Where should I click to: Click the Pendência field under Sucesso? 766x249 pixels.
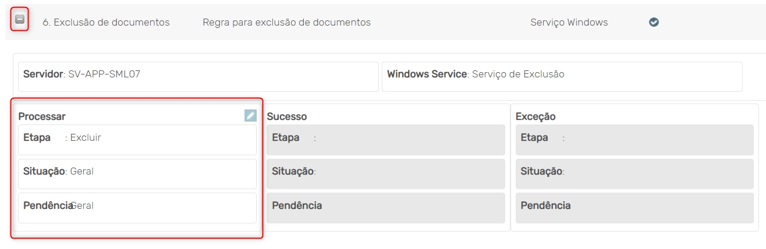(x=386, y=207)
